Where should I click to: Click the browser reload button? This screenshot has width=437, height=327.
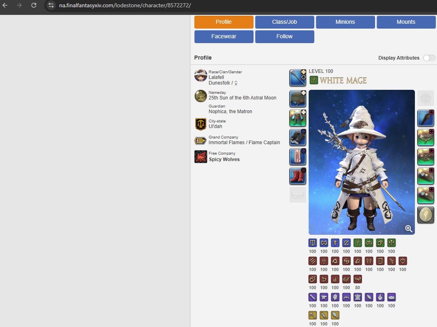(x=34, y=5)
